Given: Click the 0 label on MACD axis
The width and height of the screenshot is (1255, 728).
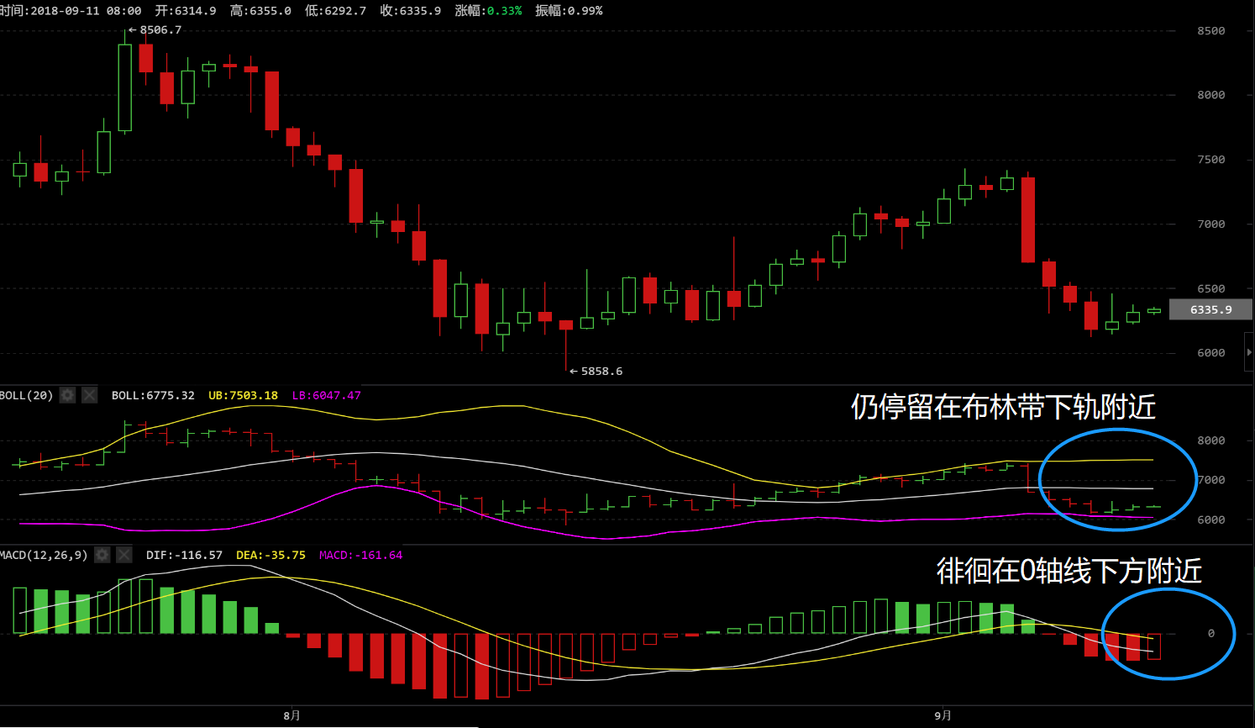Looking at the screenshot, I should click(x=1210, y=633).
